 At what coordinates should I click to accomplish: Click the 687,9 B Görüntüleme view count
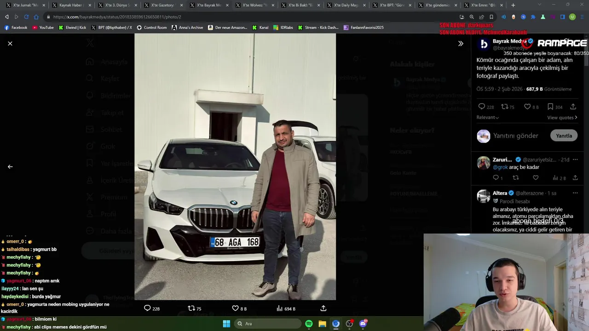549,89
